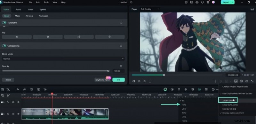Choose Change Project Aspect Ratio
Viewport: 256px width, 124px height.
point(235,87)
